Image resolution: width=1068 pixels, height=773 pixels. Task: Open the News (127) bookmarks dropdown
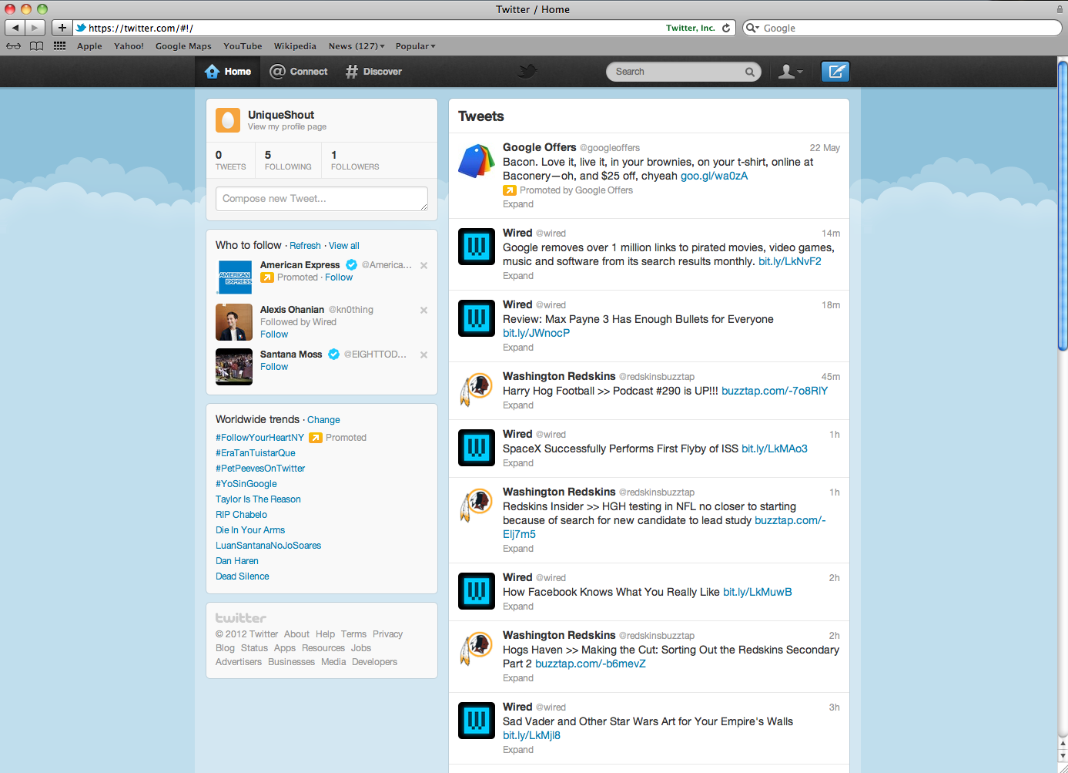tap(355, 46)
